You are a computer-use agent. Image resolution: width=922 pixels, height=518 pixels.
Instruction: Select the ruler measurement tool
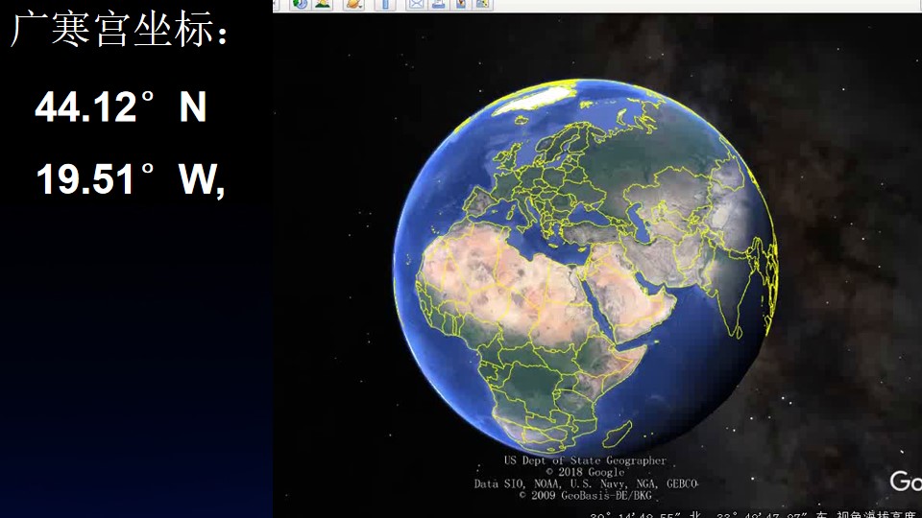point(386,4)
